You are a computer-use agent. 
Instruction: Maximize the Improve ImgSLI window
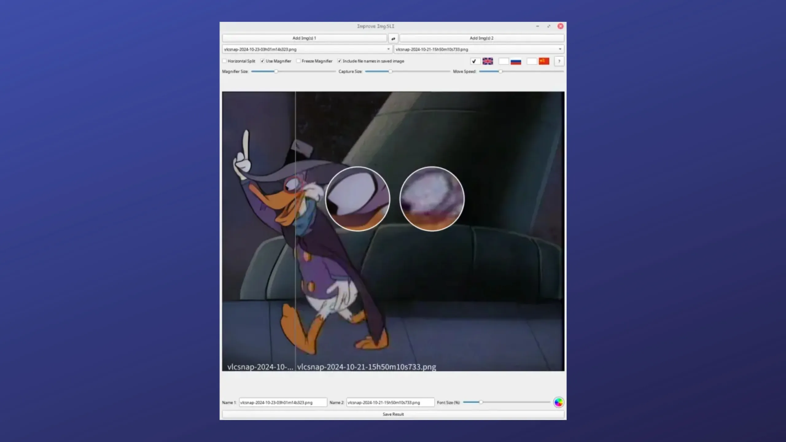point(549,26)
